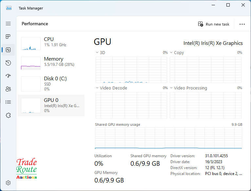Expand the Copy graph dropdown
The width and height of the screenshot is (251, 191).
tap(171, 52)
